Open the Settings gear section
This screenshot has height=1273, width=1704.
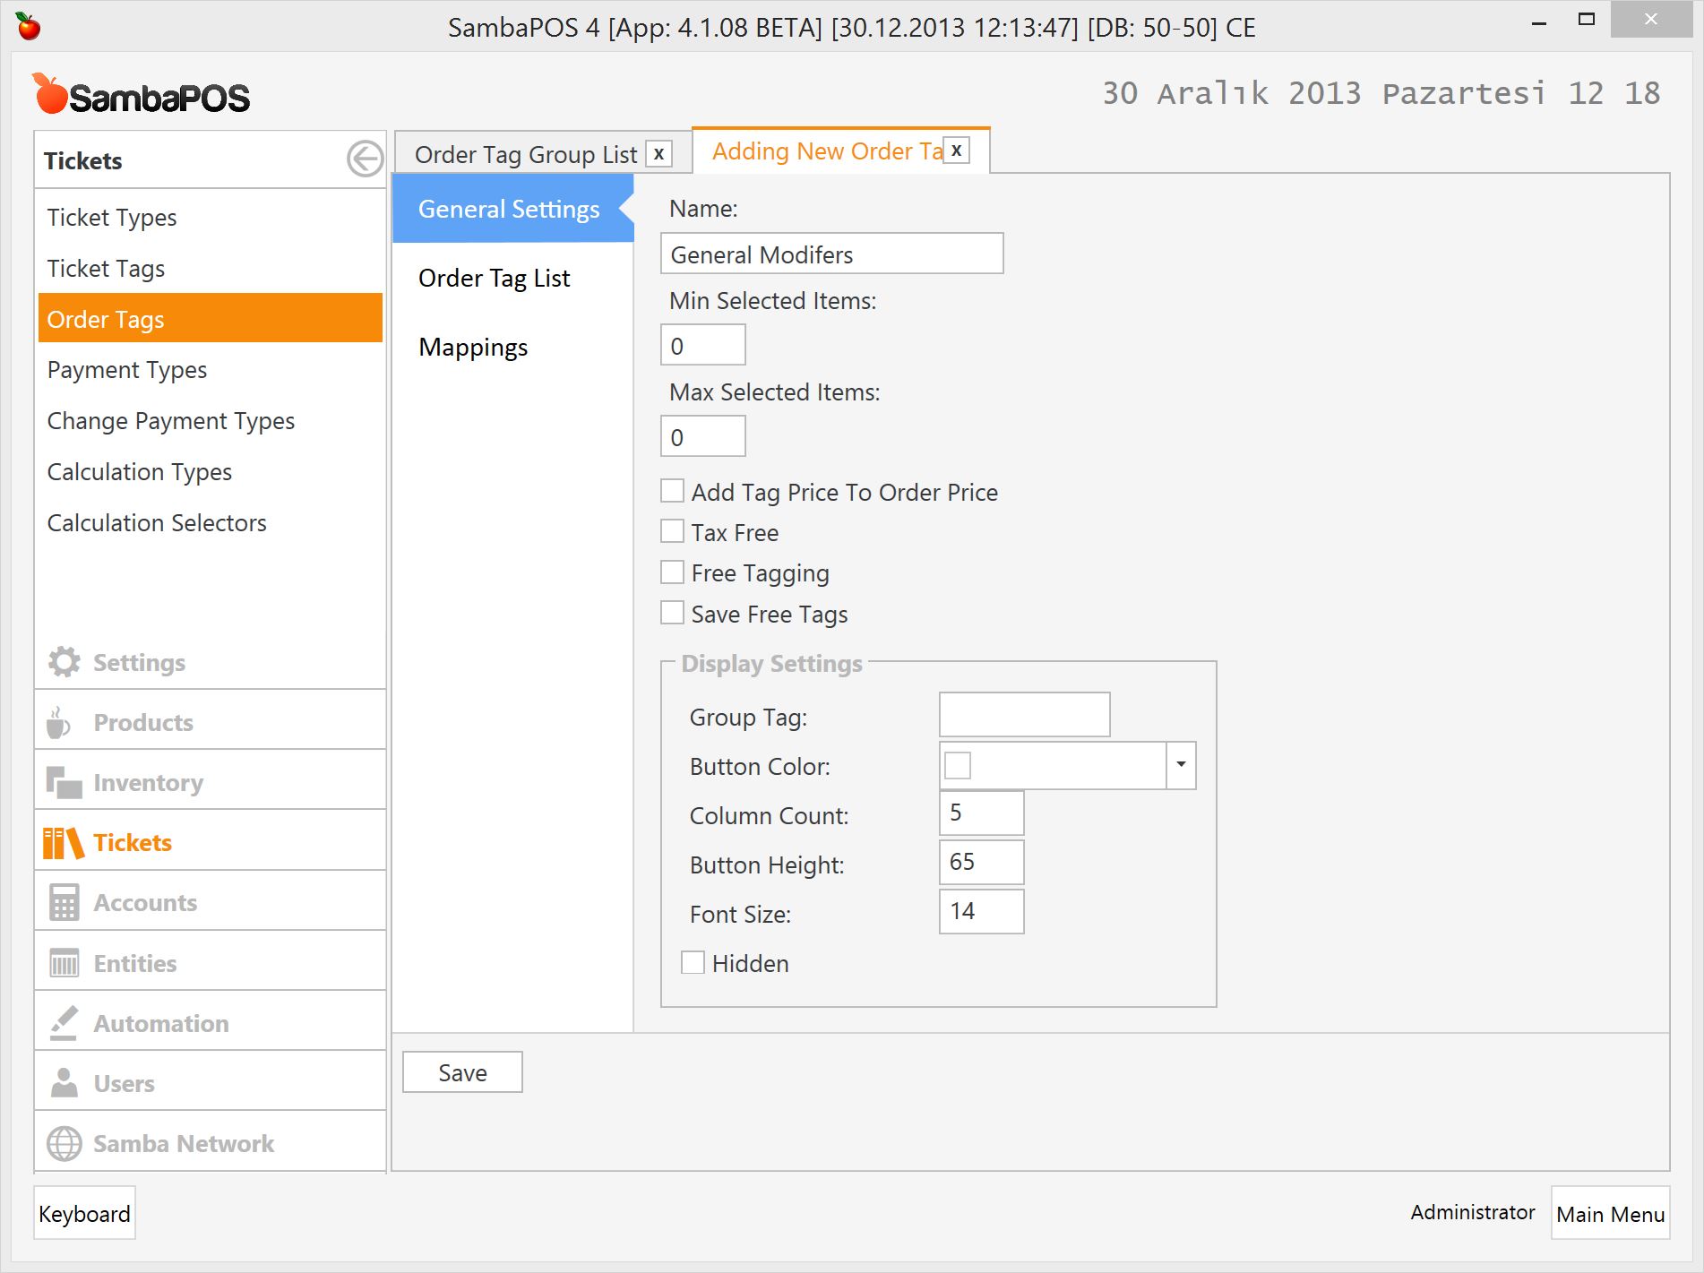tap(64, 662)
